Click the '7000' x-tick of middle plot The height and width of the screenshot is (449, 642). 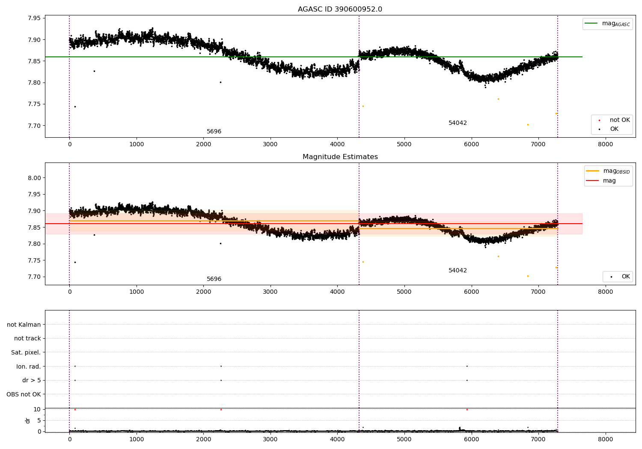click(x=538, y=292)
